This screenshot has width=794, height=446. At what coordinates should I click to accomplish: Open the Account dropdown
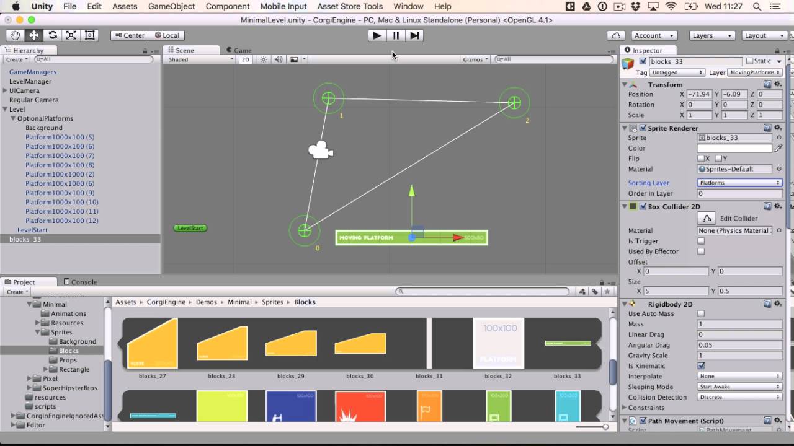[654, 35]
